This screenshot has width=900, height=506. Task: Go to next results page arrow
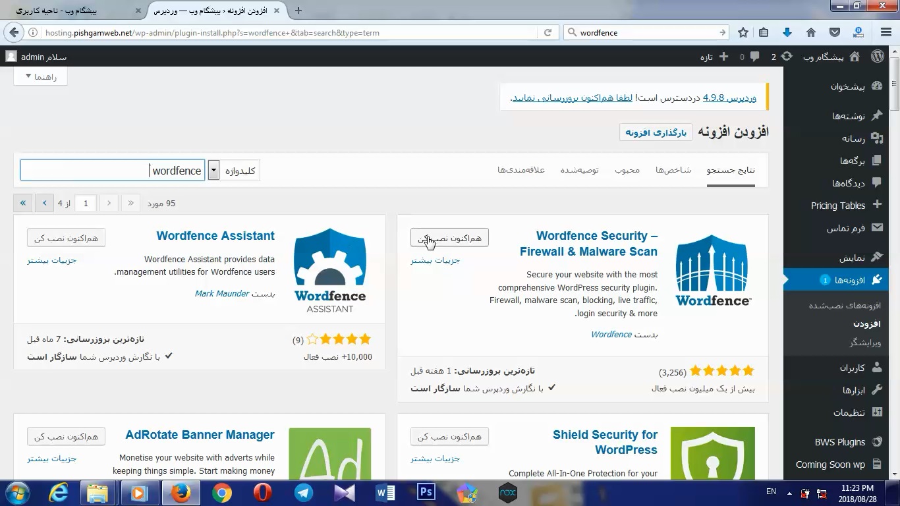[x=44, y=203]
